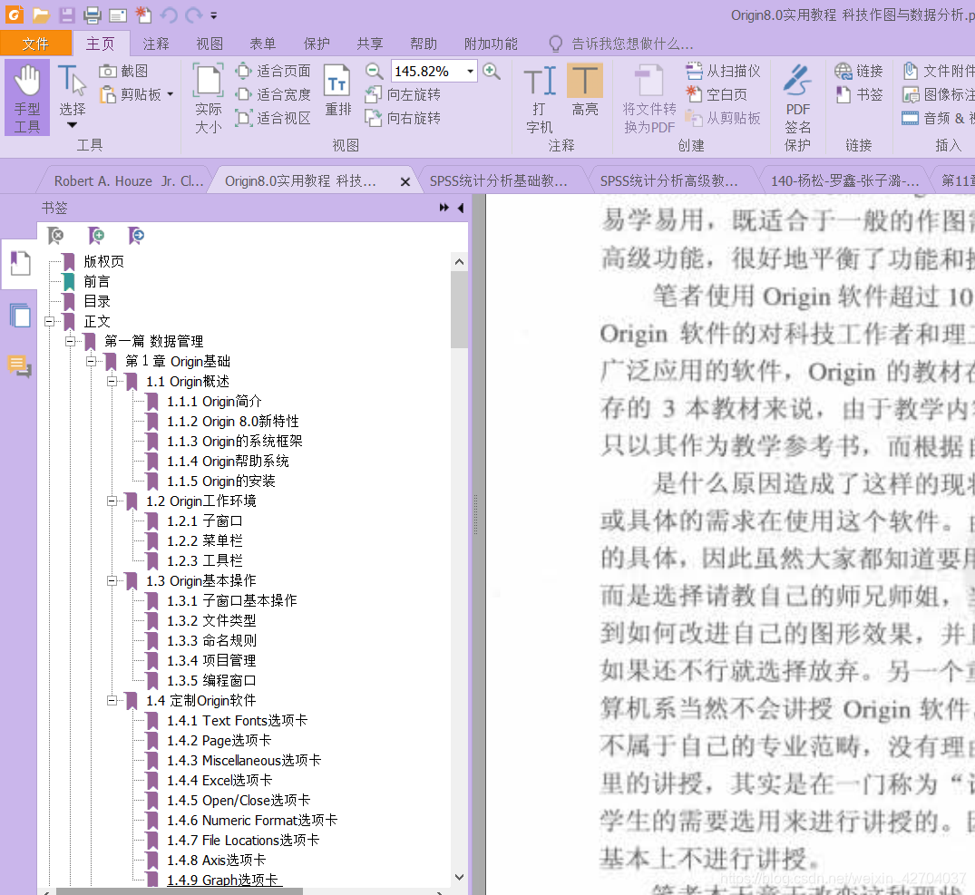Click the 145.82% zoom field
Screen dimensions: 975x895
pos(427,72)
